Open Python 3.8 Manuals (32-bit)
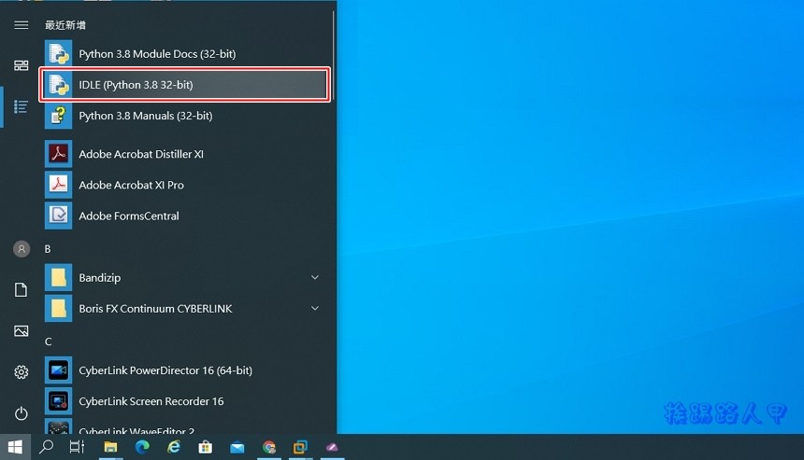This screenshot has width=804, height=460. click(185, 116)
